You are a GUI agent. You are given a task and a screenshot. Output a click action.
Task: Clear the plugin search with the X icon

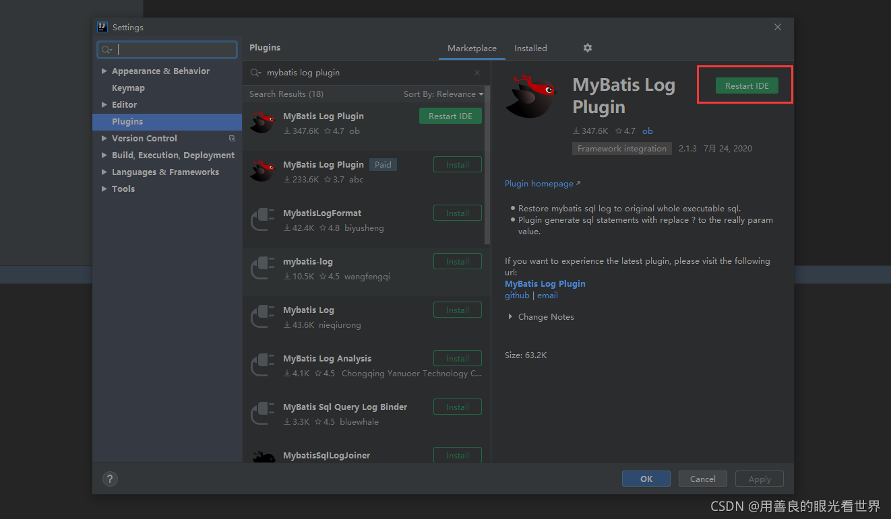477,73
